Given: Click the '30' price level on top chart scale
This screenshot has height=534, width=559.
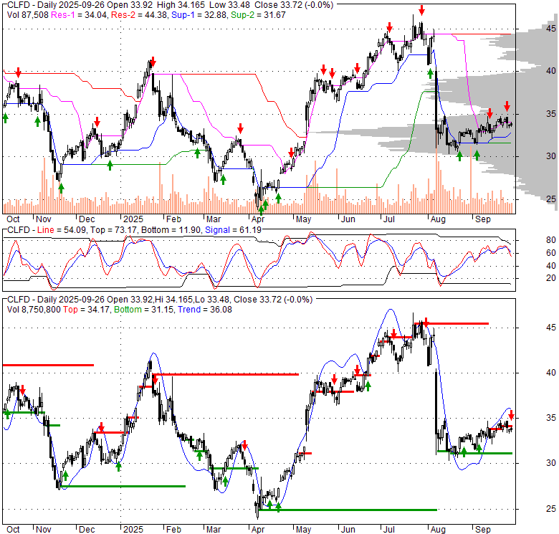Looking at the screenshot, I should pyautogui.click(x=551, y=156).
